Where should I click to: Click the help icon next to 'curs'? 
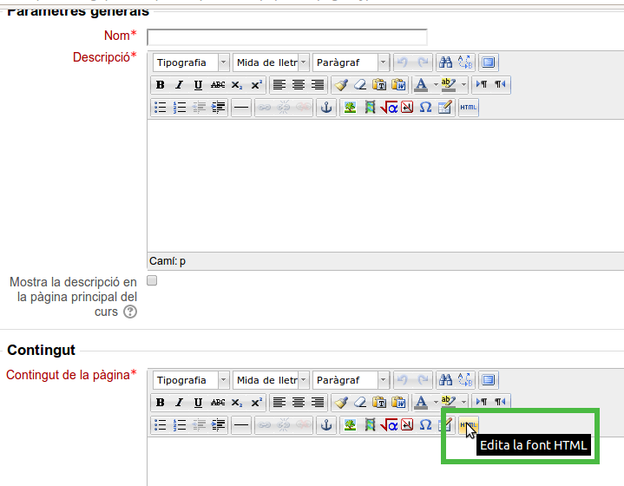pos(130,312)
